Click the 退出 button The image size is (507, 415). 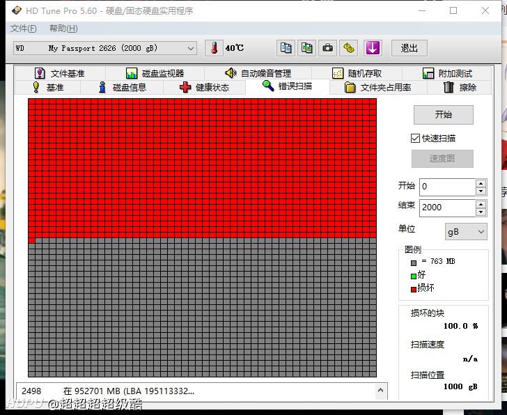point(409,49)
